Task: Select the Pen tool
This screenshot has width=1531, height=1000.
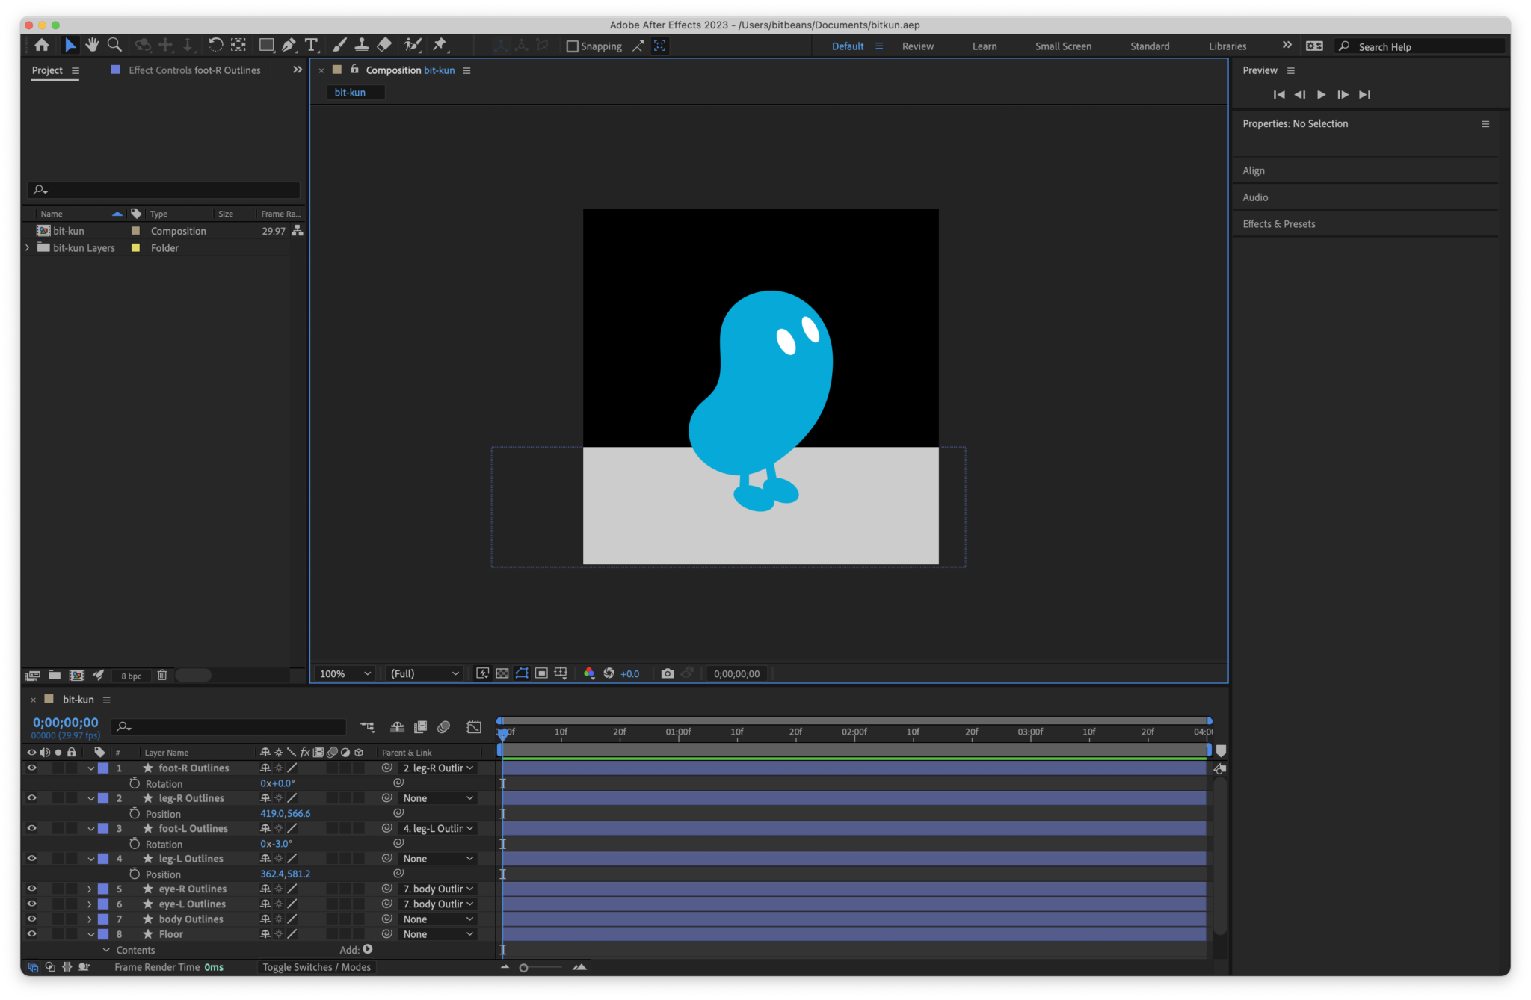Action: [289, 45]
